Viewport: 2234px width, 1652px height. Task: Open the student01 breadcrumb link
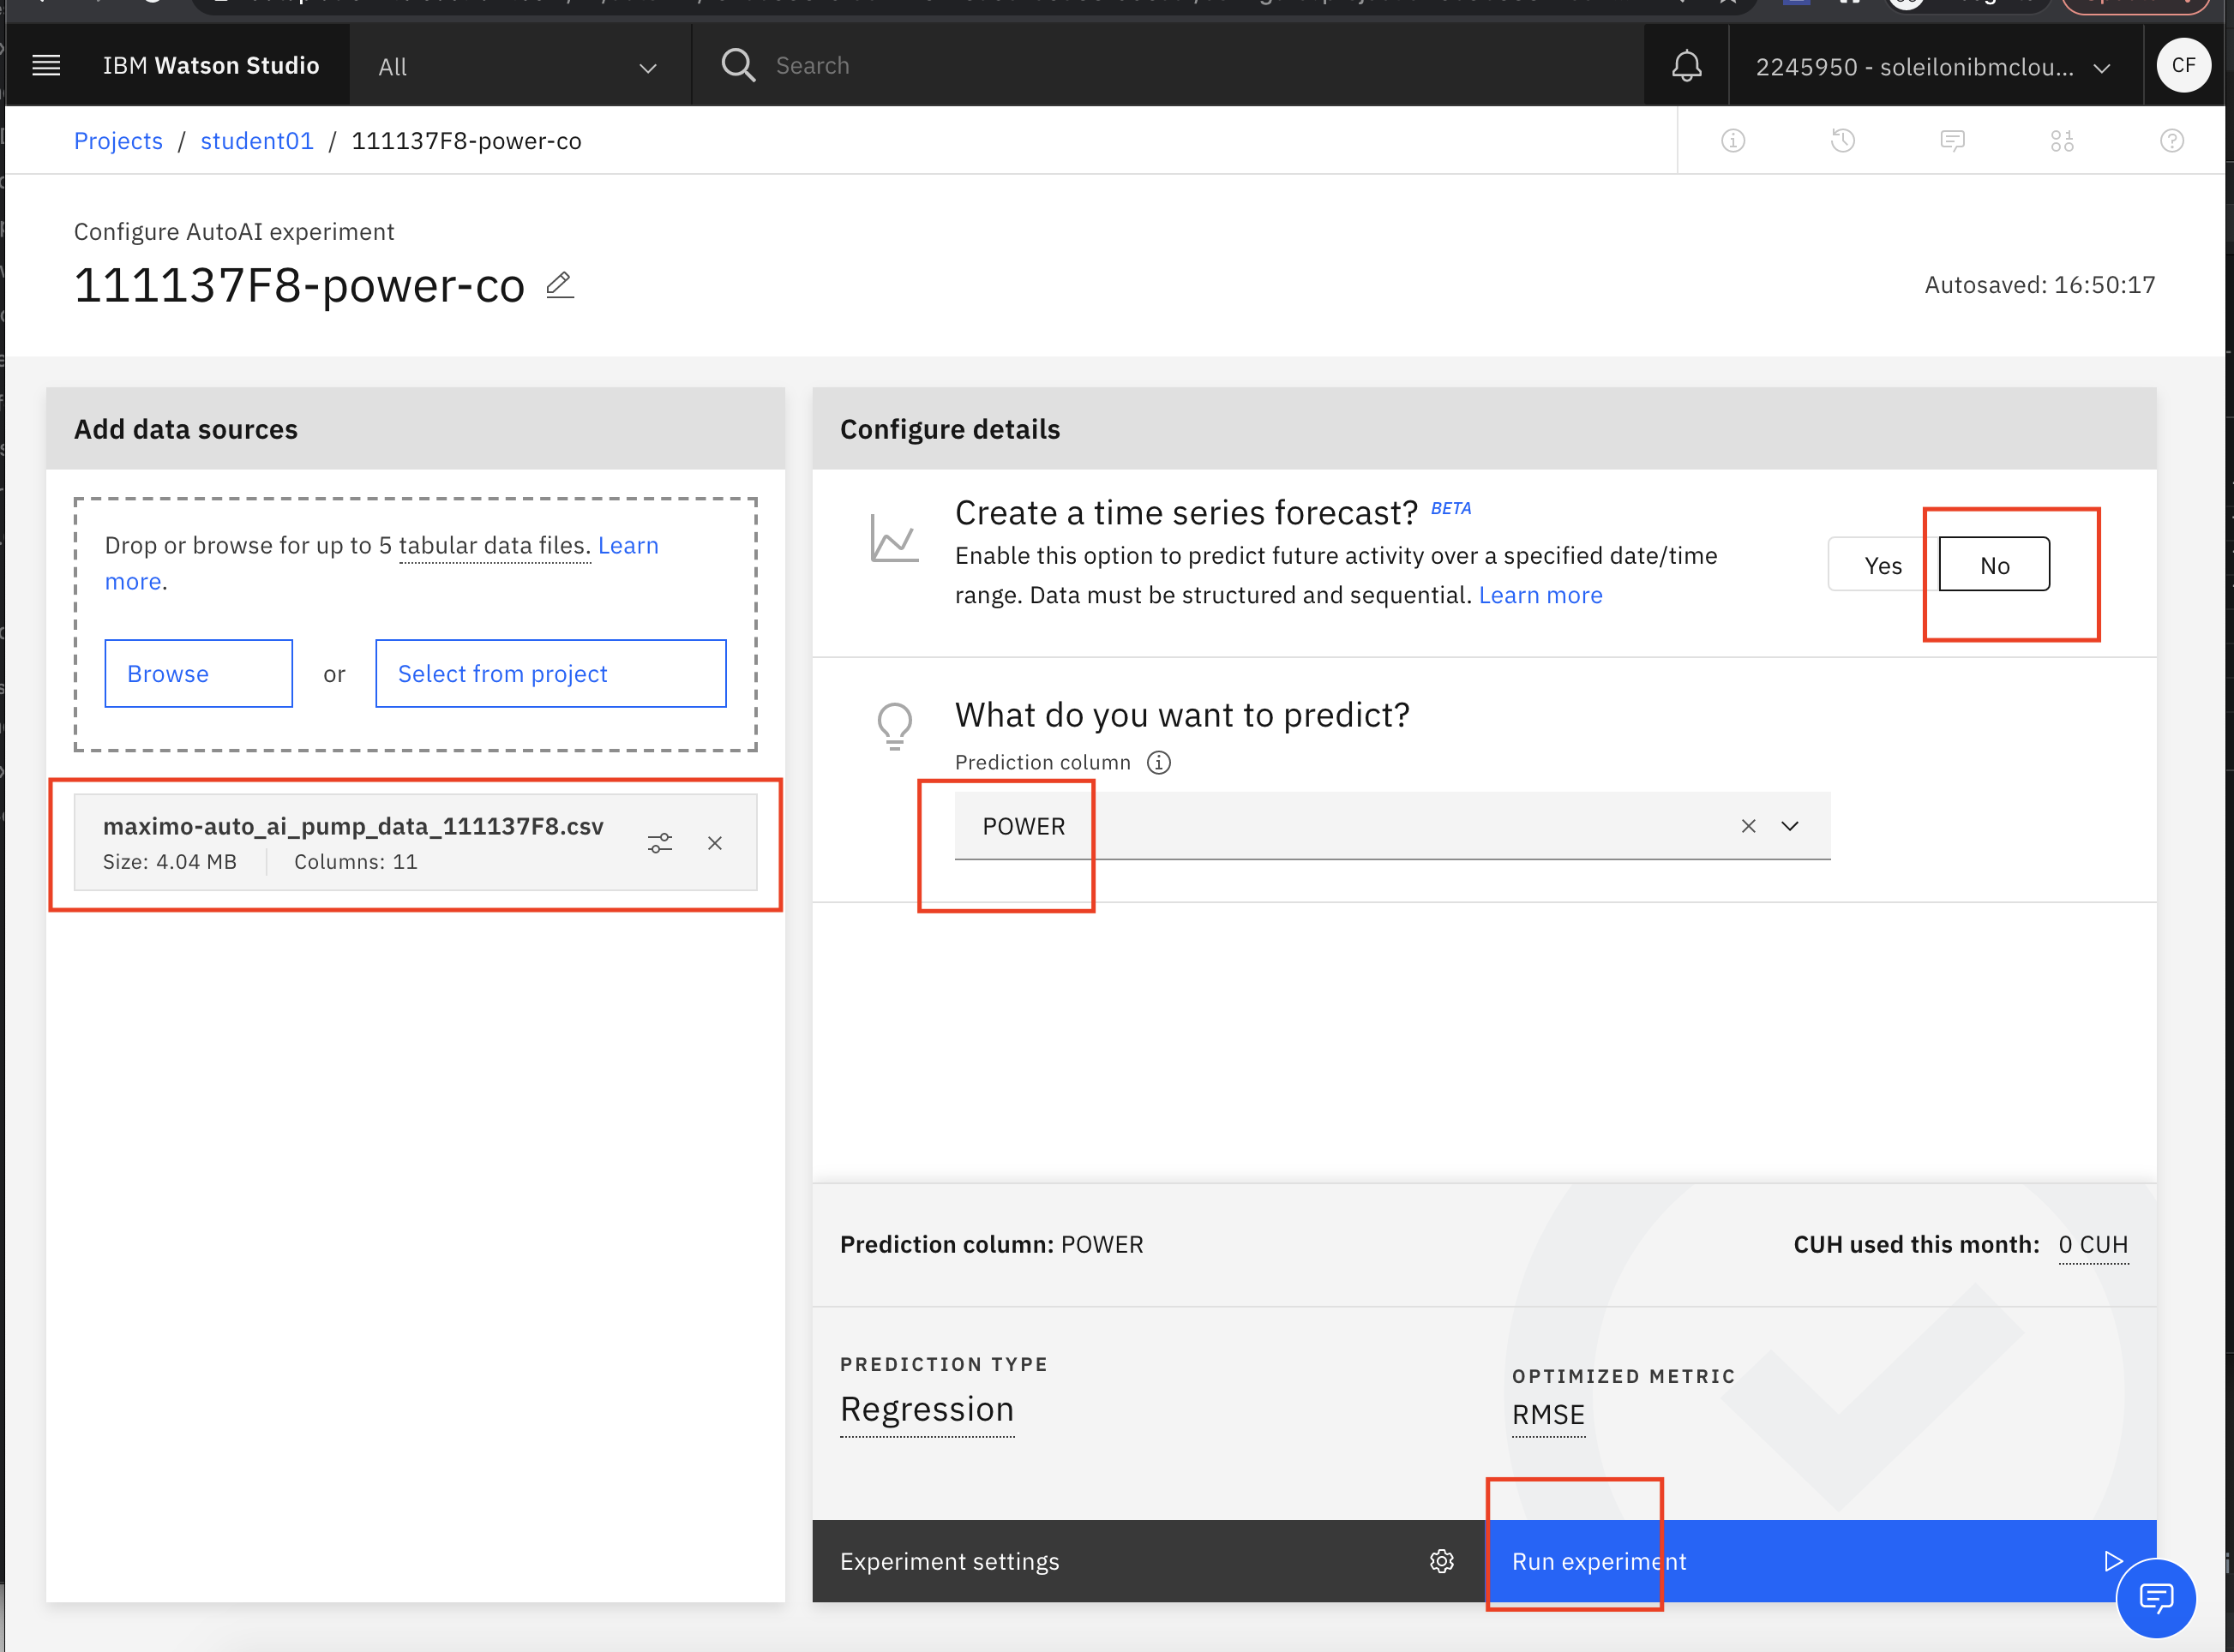[x=257, y=141]
